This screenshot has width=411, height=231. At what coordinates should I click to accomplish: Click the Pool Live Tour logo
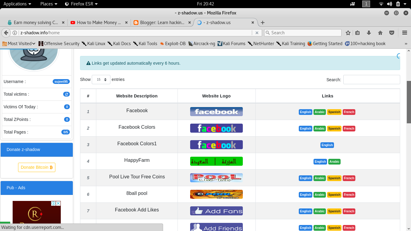(x=216, y=178)
